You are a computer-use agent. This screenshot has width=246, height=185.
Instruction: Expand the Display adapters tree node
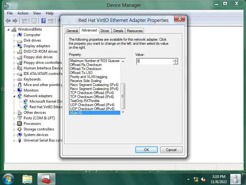[x=14, y=46]
